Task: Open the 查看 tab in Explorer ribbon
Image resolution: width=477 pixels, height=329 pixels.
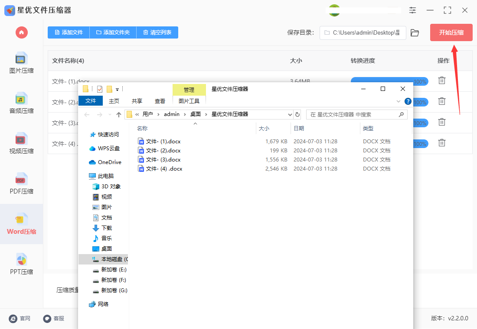Action: 160,101
